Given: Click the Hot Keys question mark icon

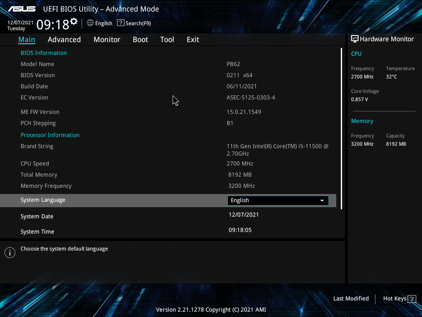Looking at the screenshot, I should (412, 299).
